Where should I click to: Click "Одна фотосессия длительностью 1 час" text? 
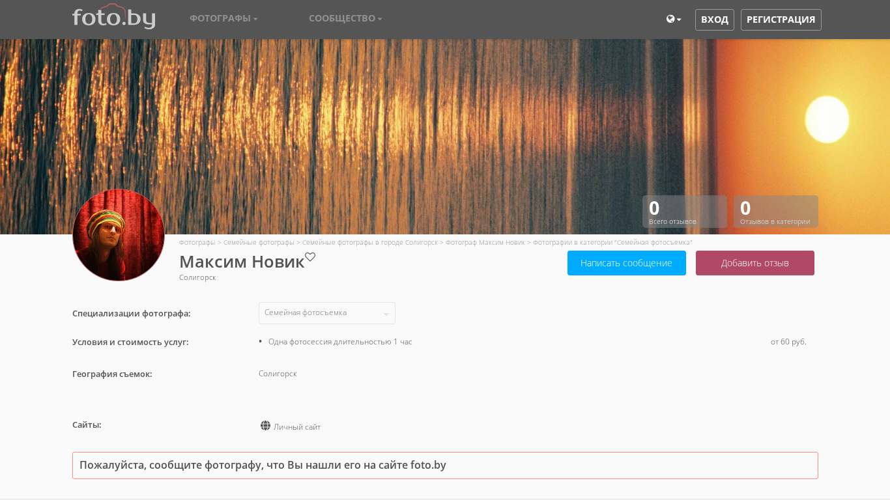point(340,342)
